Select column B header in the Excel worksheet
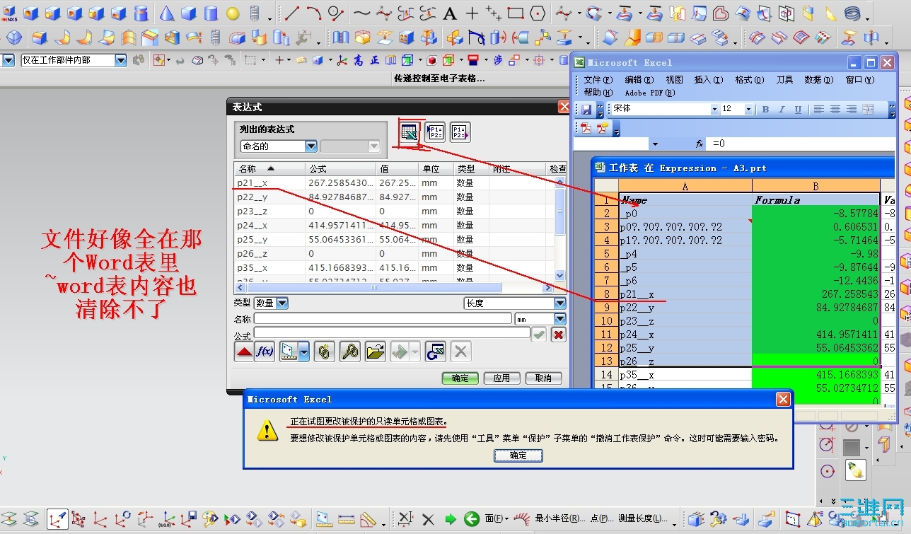 click(x=816, y=185)
